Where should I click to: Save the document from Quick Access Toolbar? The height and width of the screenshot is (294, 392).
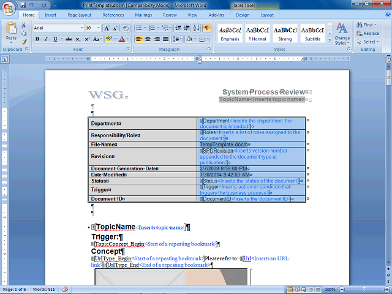pyautogui.click(x=23, y=5)
